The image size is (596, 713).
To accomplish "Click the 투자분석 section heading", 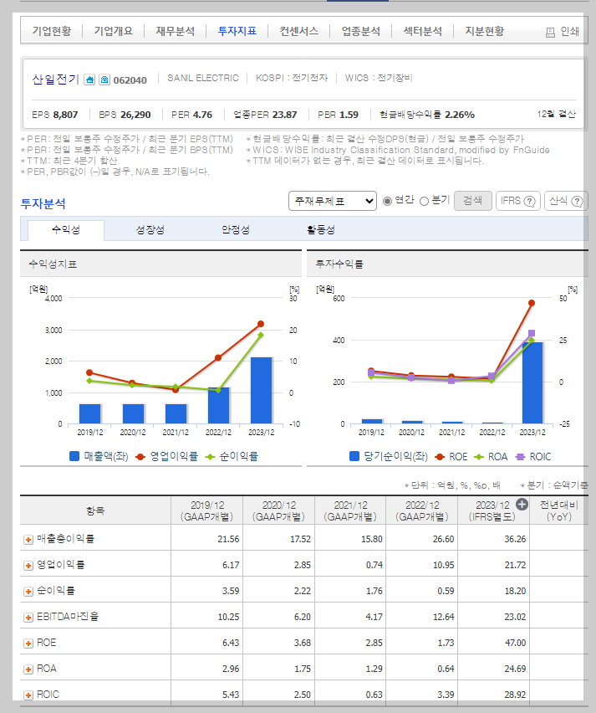I will pos(43,203).
